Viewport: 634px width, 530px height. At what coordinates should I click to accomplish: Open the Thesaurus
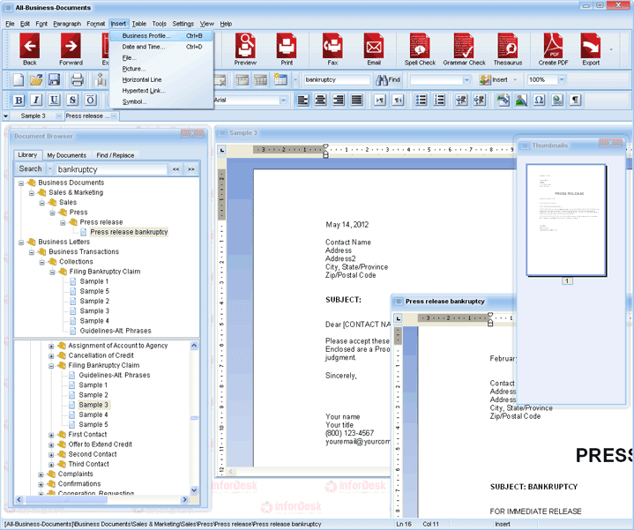[507, 49]
